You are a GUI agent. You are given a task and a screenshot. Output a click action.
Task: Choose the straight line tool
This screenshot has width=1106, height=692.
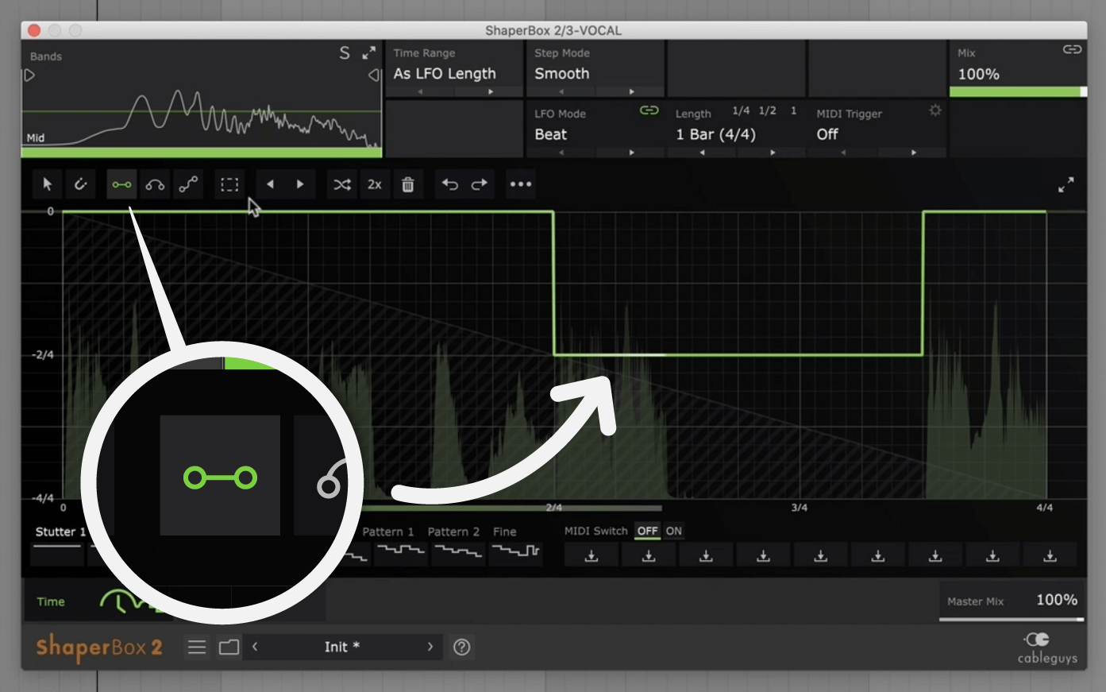click(x=121, y=184)
